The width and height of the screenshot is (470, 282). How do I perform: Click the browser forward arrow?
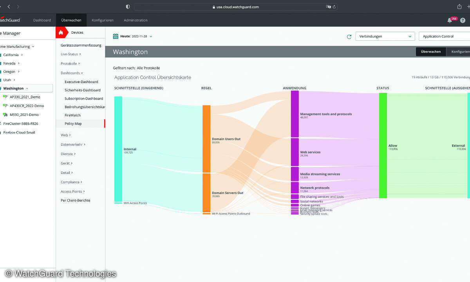click(18, 7)
